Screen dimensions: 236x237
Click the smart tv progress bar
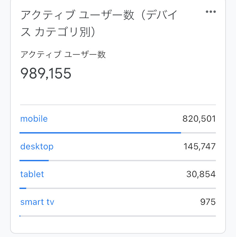click(118, 216)
